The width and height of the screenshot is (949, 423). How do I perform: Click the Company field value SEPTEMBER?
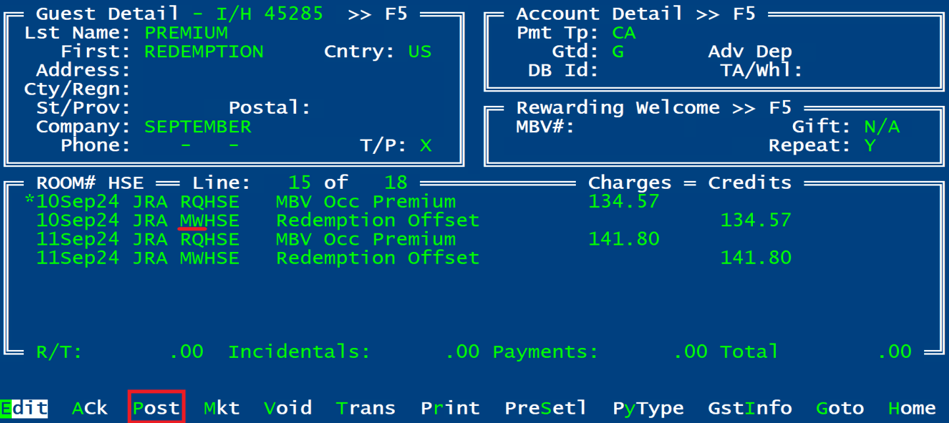coord(197,126)
